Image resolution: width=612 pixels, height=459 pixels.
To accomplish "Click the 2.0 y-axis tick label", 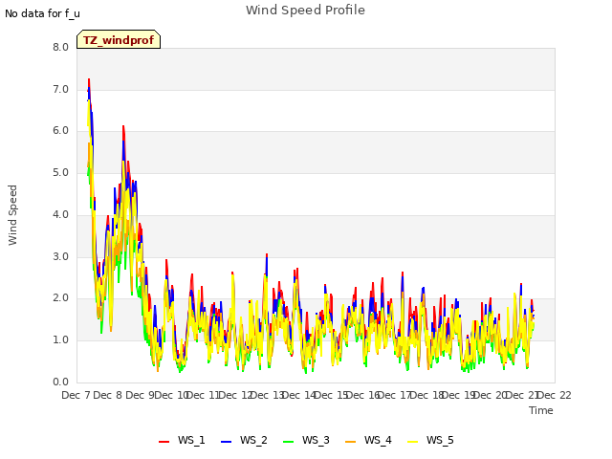I will tap(60, 297).
